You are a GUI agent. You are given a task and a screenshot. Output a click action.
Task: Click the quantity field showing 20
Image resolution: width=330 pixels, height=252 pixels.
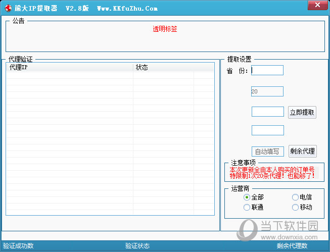click(267, 91)
